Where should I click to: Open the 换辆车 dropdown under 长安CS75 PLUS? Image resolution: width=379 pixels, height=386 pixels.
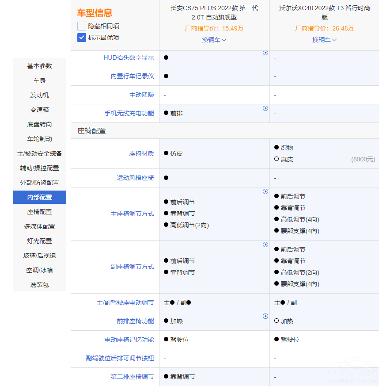tap(214, 40)
